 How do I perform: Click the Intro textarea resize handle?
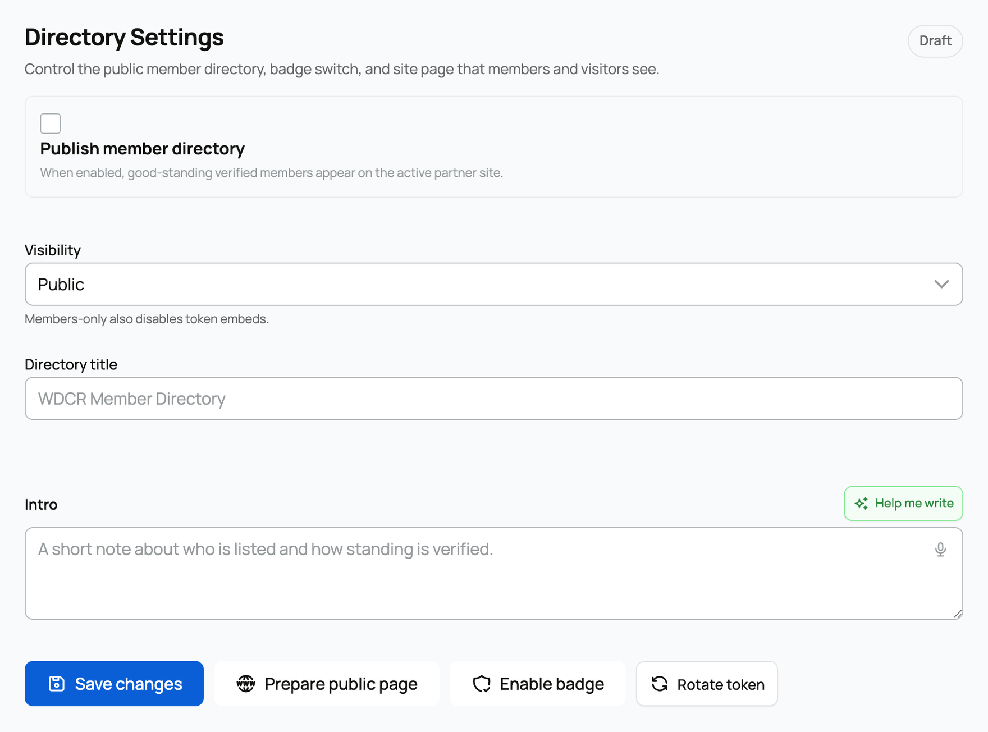(x=958, y=614)
